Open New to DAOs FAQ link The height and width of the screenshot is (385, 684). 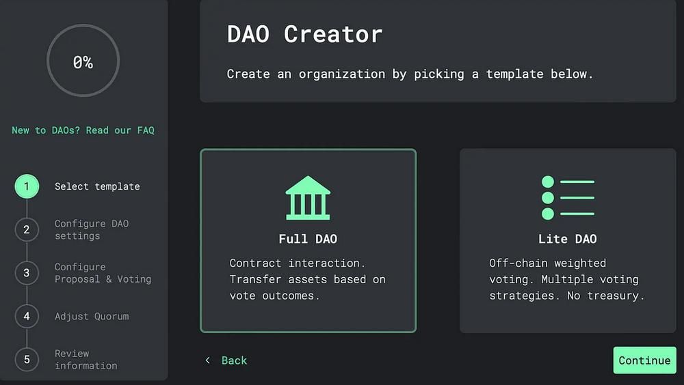[x=83, y=130]
